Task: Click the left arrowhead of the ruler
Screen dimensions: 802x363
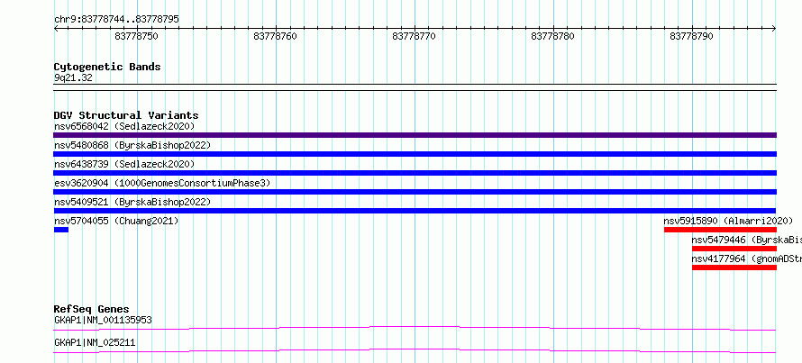Action: [x=56, y=29]
